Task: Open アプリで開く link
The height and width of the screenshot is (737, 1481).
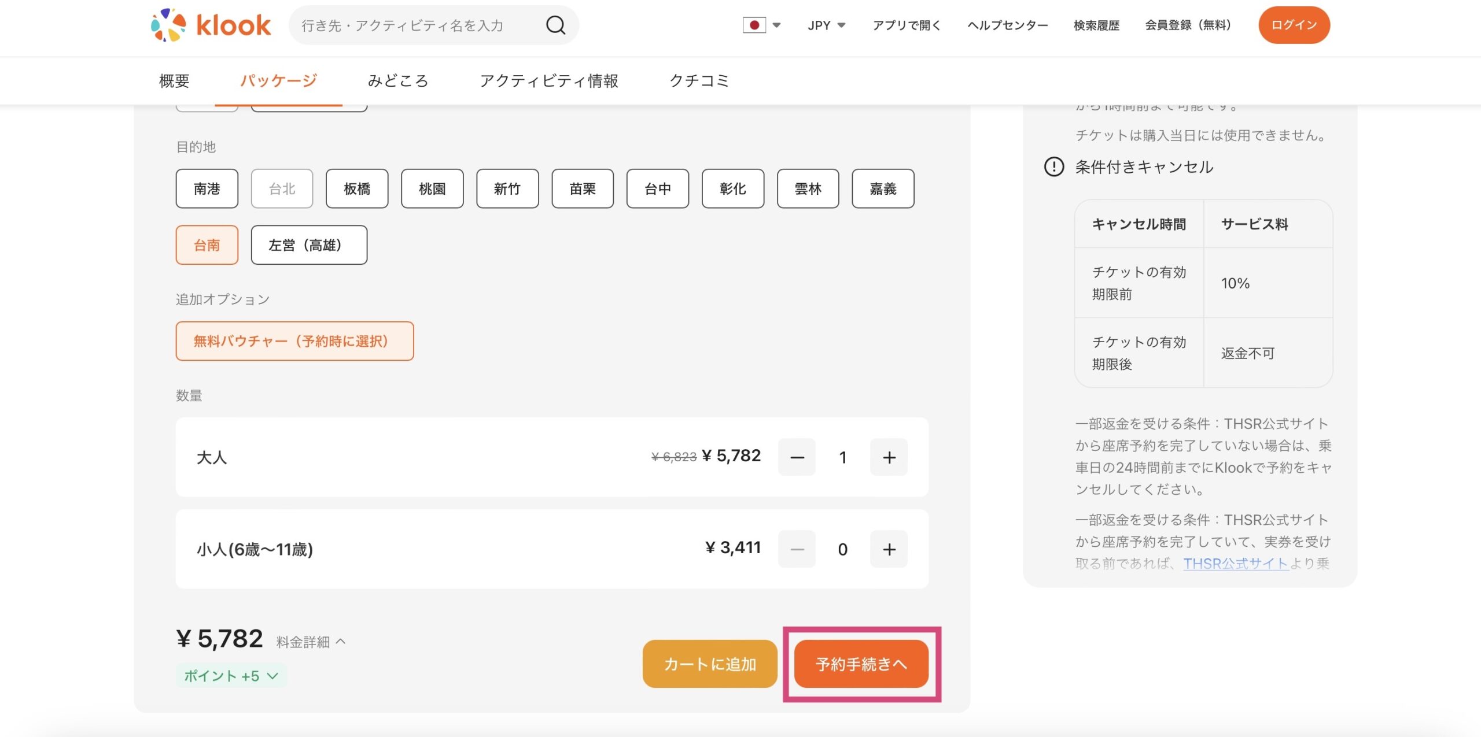Action: 907,25
